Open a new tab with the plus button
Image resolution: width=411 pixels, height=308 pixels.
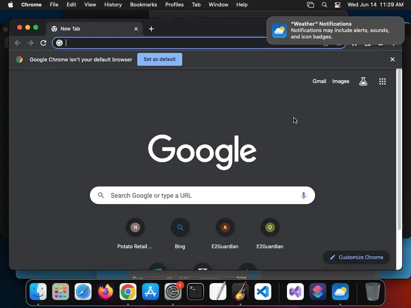click(x=151, y=29)
